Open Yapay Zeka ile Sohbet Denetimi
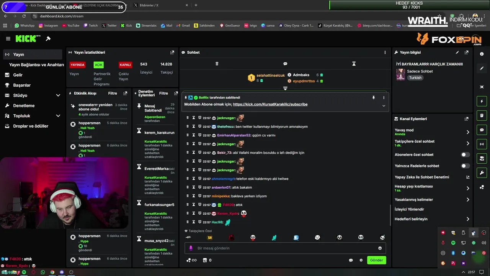490x276 pixels. tap(432, 177)
